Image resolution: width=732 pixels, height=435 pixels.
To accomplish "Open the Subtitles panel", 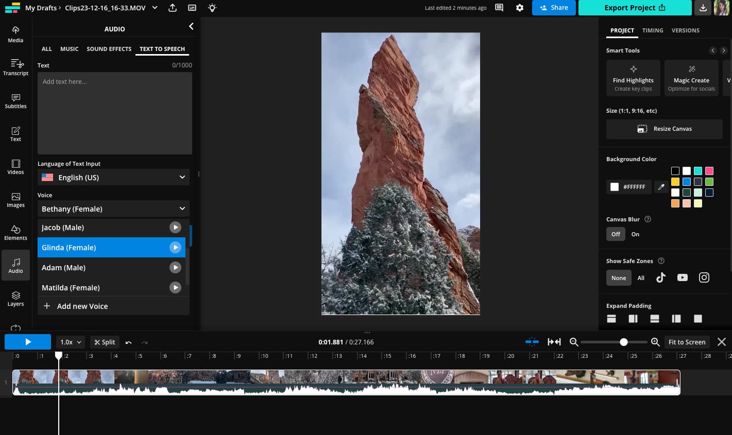I will (15, 100).
